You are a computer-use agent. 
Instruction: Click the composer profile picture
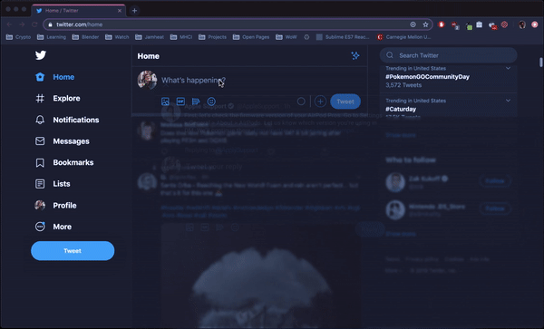point(147,80)
